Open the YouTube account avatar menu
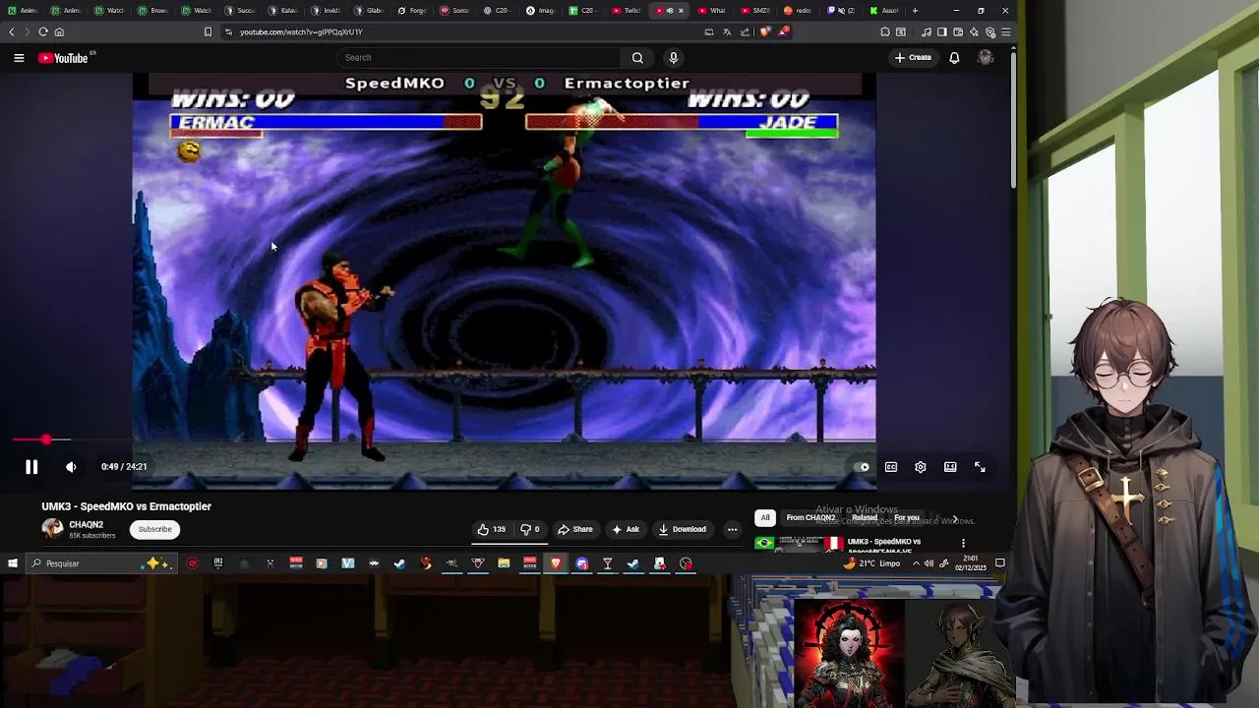The image size is (1259, 708). (986, 58)
